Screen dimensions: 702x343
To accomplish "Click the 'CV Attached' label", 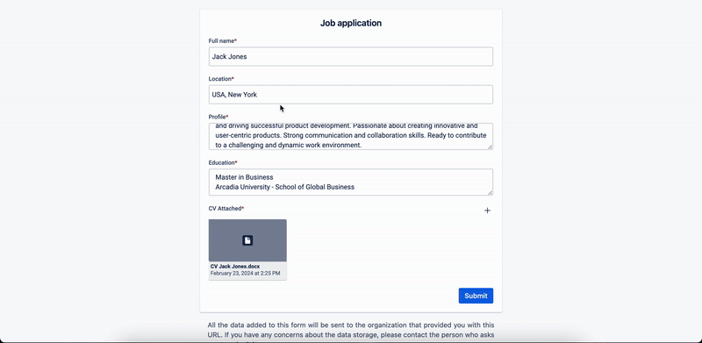I will click(226, 209).
